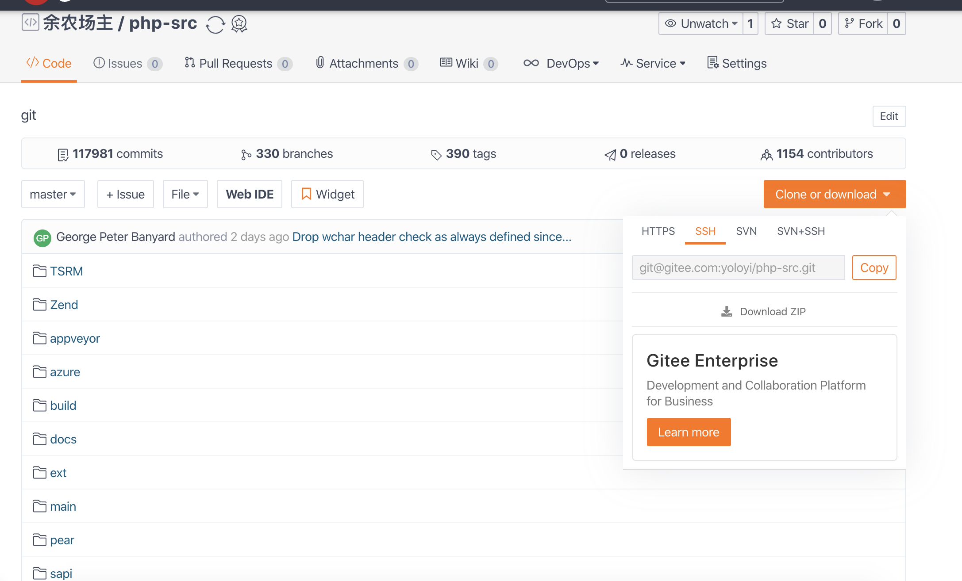Click the badge medal icon next to php-src

point(239,24)
